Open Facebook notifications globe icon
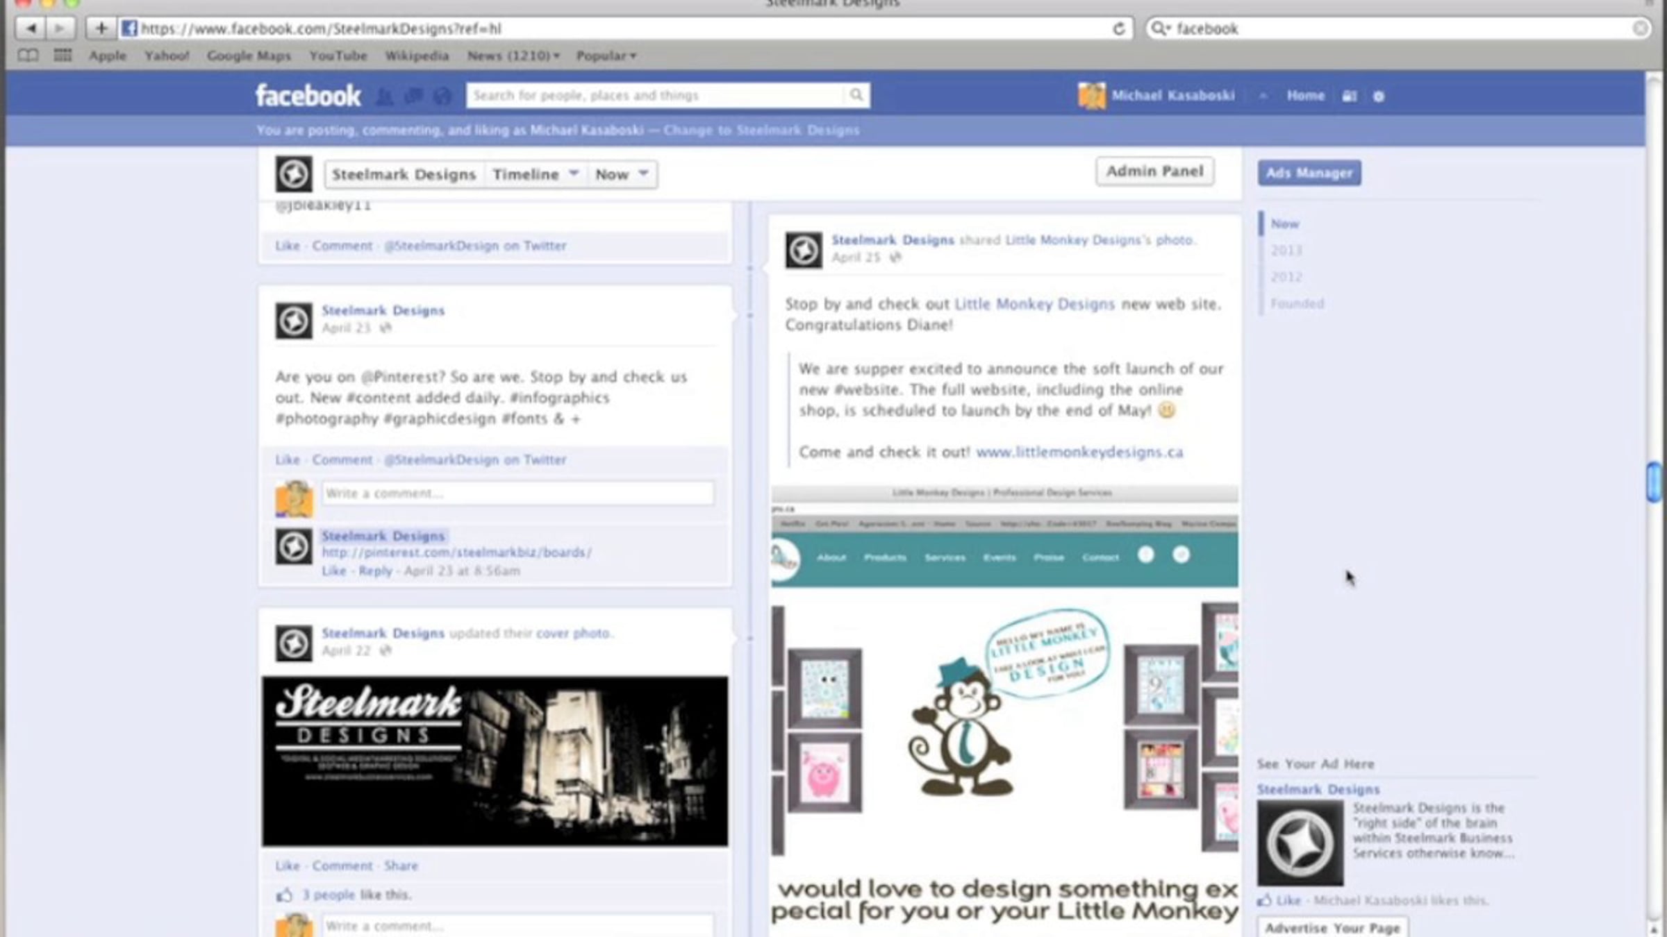The height and width of the screenshot is (937, 1667). [x=442, y=96]
